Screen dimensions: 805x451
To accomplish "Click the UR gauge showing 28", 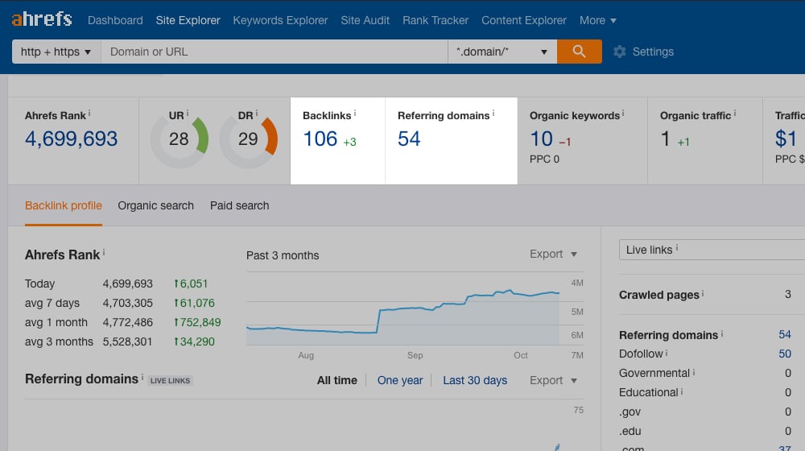I will 180,139.
